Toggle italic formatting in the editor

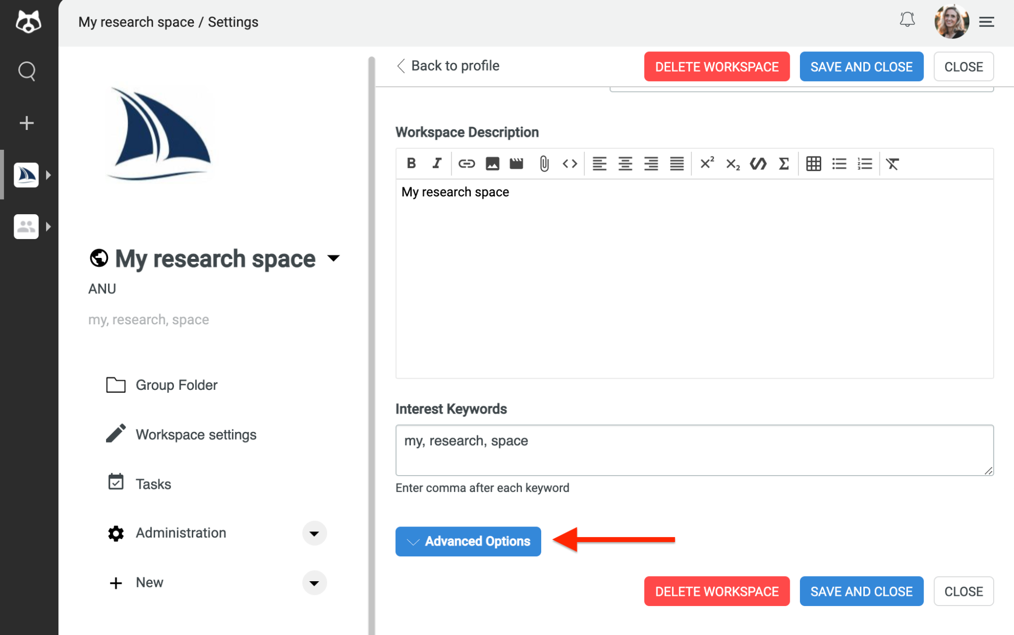(x=436, y=163)
